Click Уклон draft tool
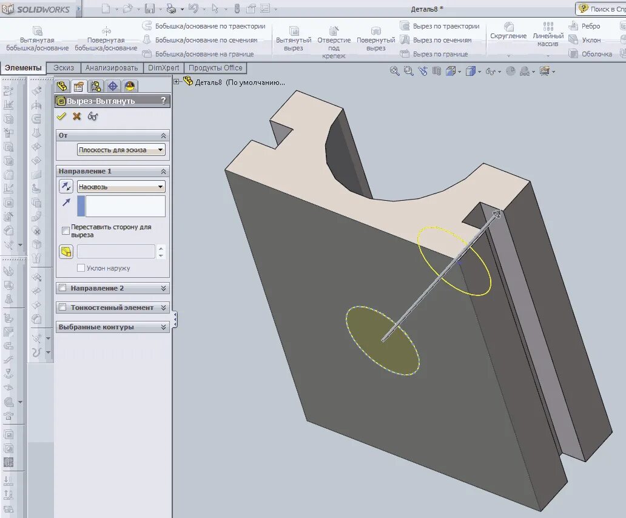Viewport: 626px width, 518px height. (585, 40)
